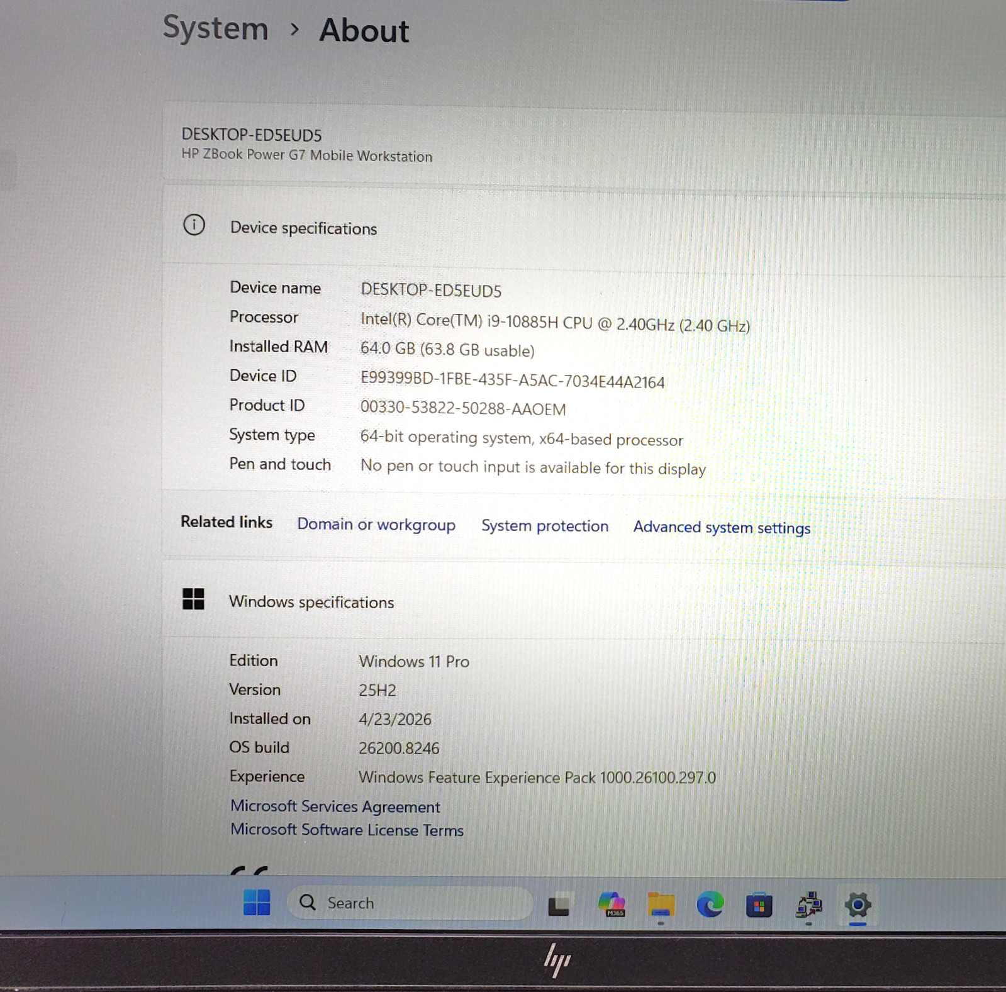Image resolution: width=1006 pixels, height=992 pixels.
Task: Select the HP ZBook Power G7 model text
Action: coord(306,155)
